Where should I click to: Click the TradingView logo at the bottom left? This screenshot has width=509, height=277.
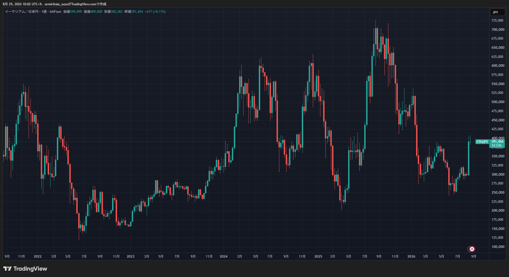(25, 269)
